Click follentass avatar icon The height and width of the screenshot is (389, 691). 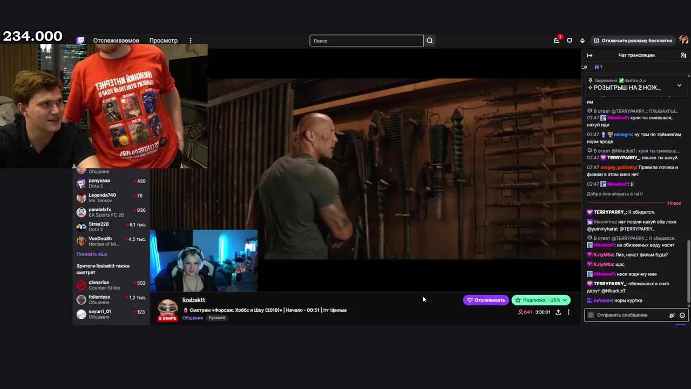[x=81, y=300]
